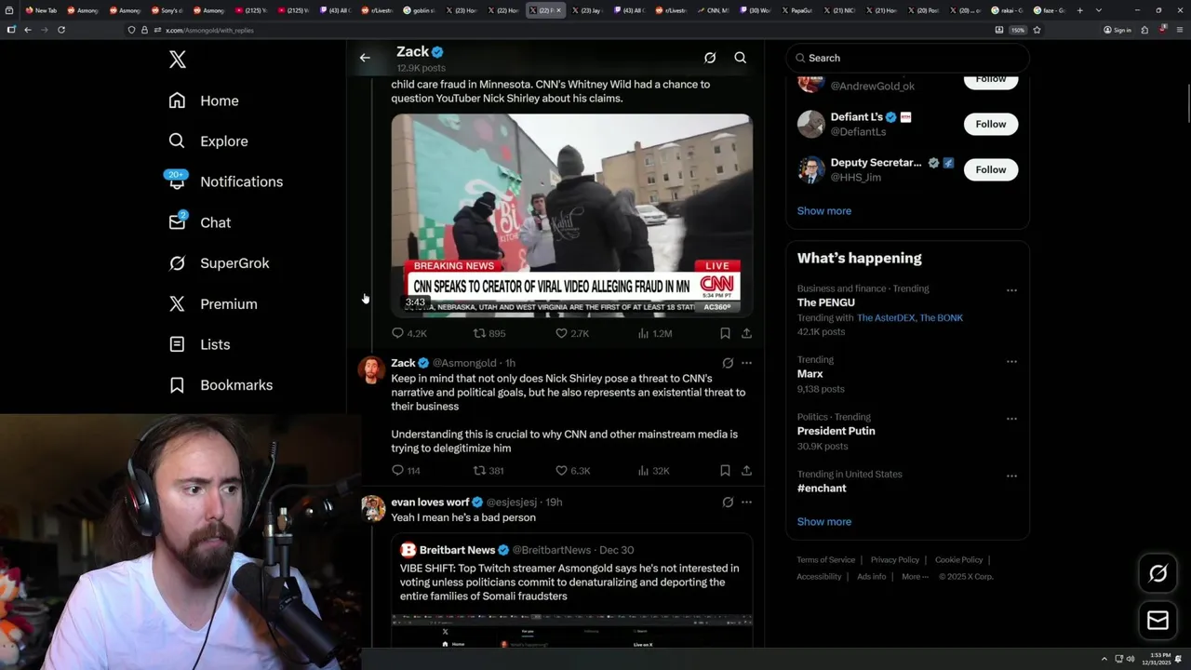Open the quoted Breitbart News post
Viewport: 1191px width, 670px height.
(x=571, y=590)
